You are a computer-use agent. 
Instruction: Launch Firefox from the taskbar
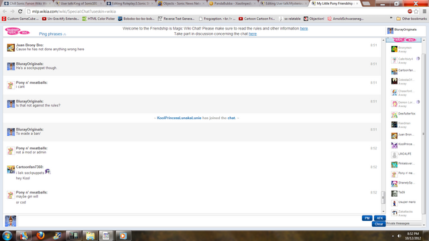[x=40, y=236]
